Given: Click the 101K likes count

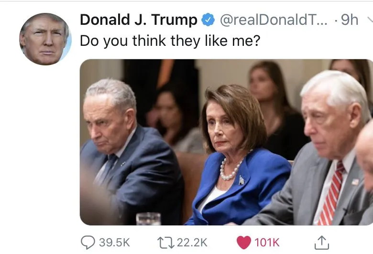Looking at the screenshot, I should coord(267,243).
